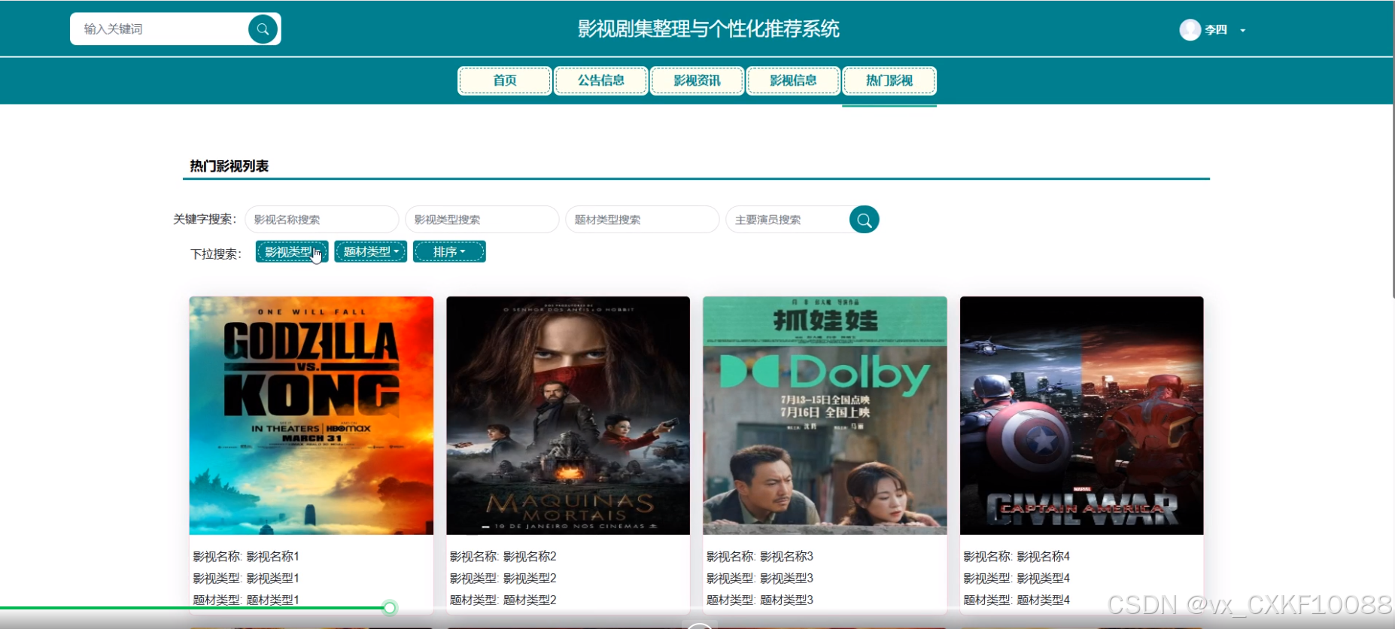This screenshot has height=629, width=1395.
Task: Click the 影视类型4 label text
Action: 1043,579
